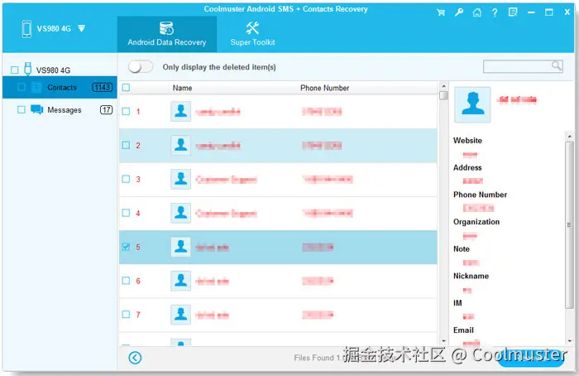The height and width of the screenshot is (376, 579).
Task: Check the checkbox for contact row 4
Action: (126, 213)
